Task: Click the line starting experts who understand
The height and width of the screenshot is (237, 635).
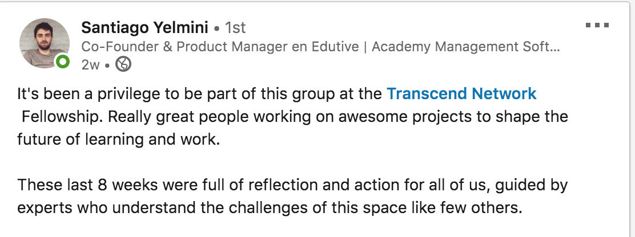Action: coord(270,209)
